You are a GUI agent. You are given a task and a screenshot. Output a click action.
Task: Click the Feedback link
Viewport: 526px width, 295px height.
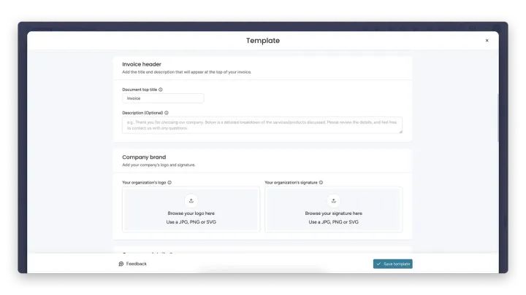click(133, 264)
